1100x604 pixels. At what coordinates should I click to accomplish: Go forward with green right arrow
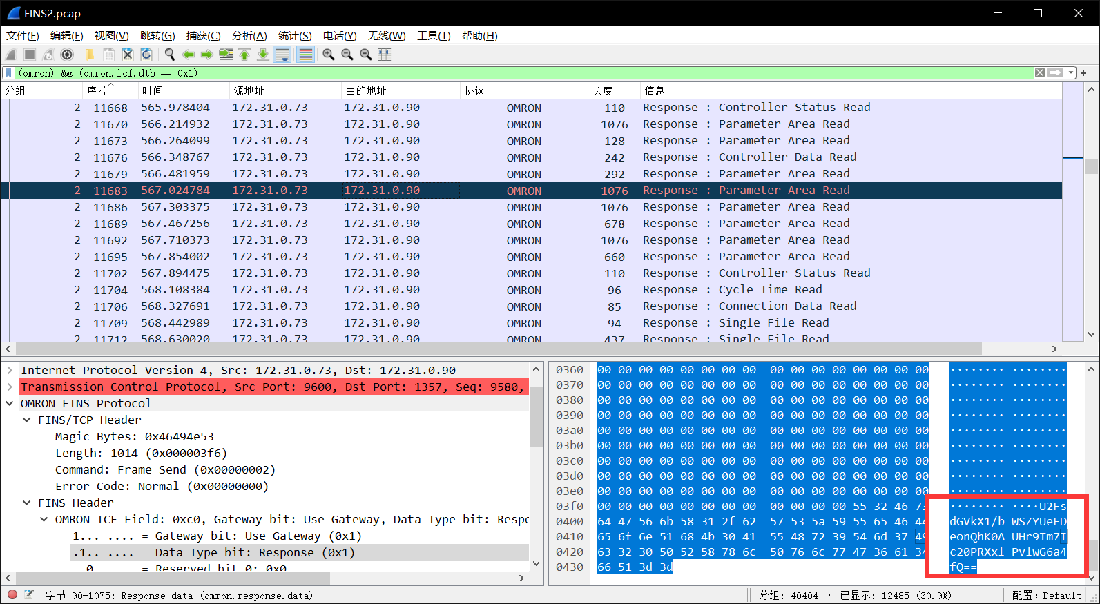206,55
